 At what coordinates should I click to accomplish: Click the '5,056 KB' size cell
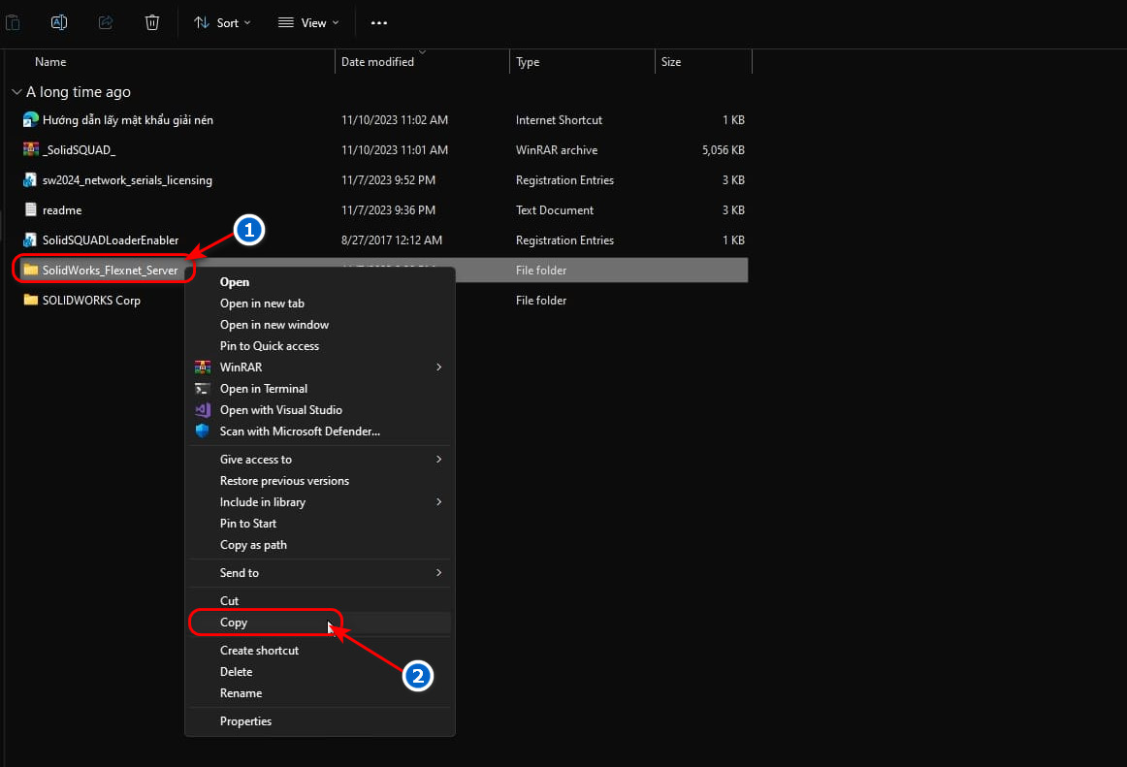click(724, 150)
